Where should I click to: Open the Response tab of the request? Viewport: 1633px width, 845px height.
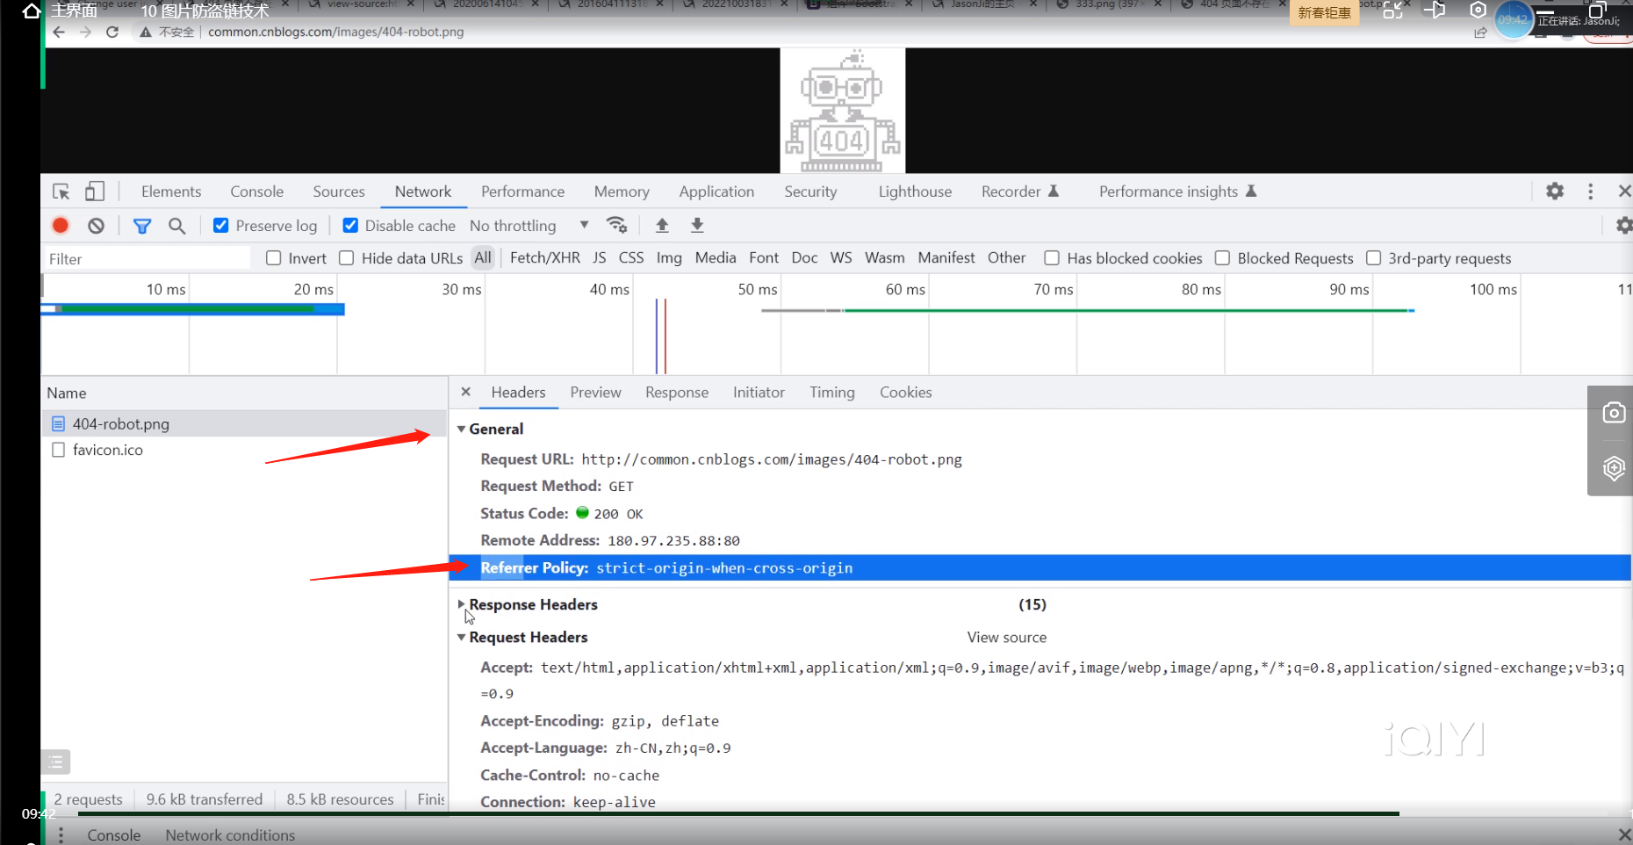(677, 393)
